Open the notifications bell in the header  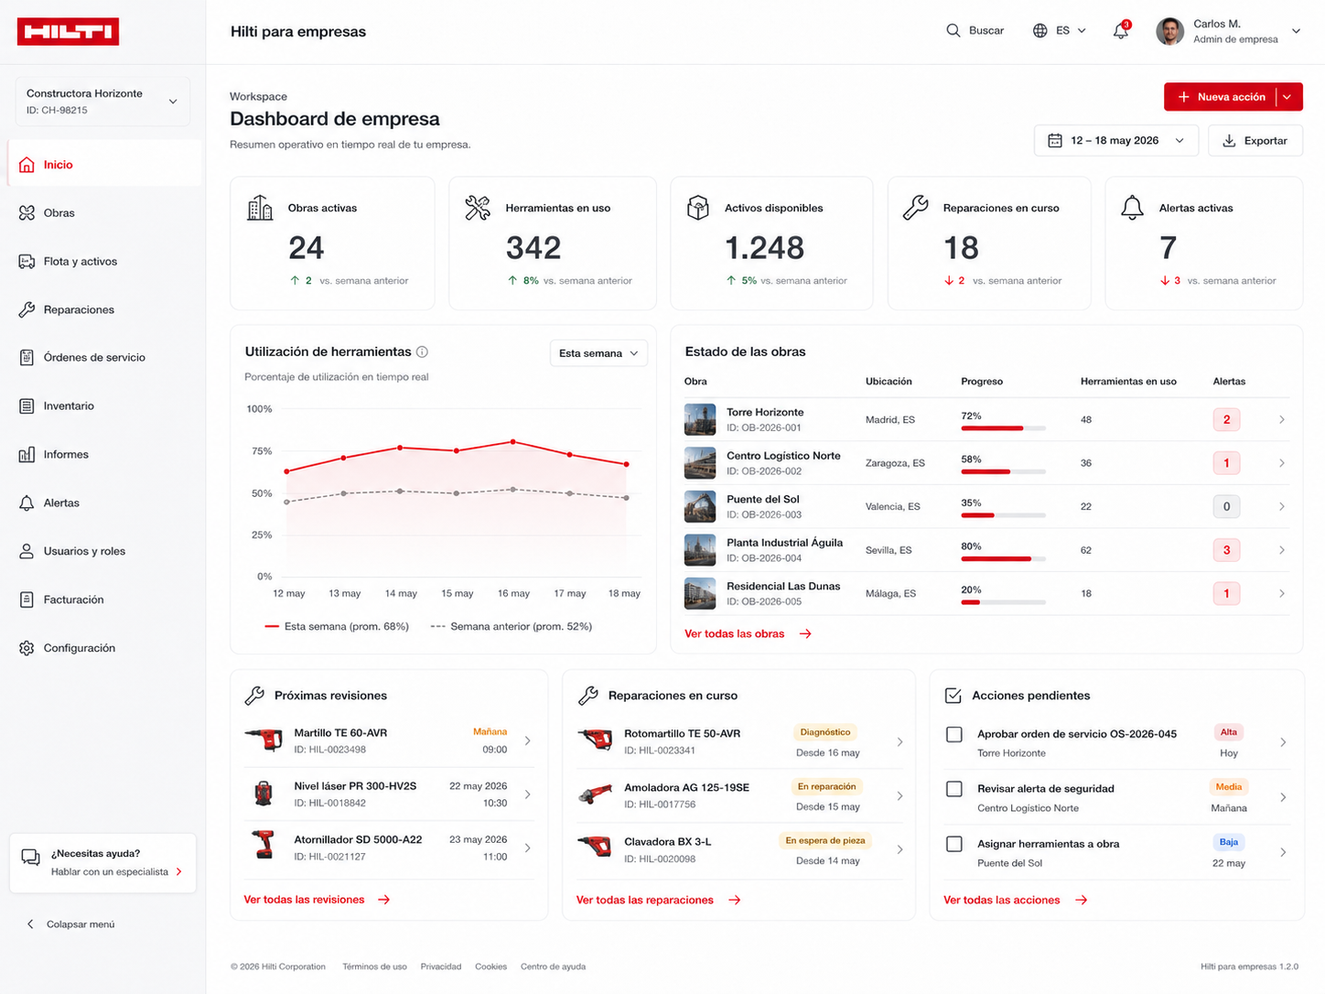coord(1121,31)
